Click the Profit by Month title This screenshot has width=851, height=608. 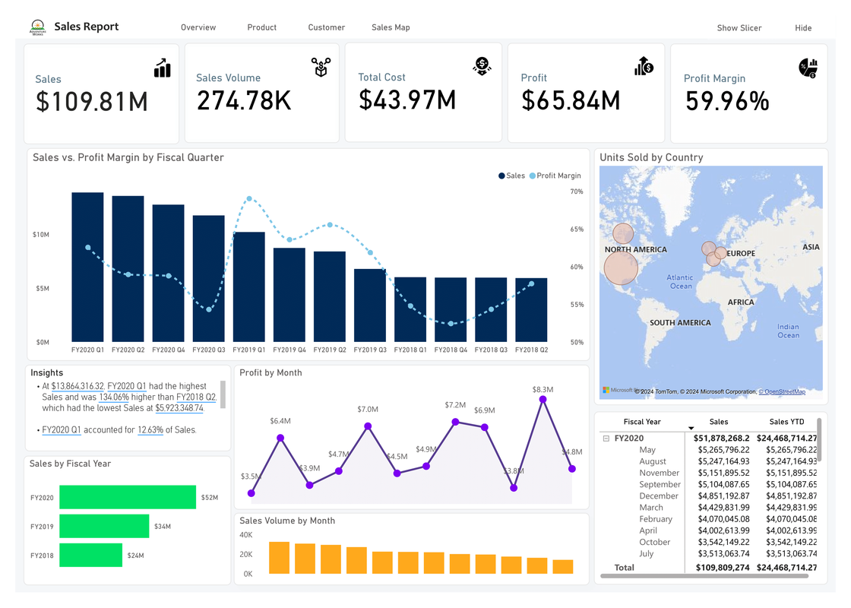pos(270,372)
